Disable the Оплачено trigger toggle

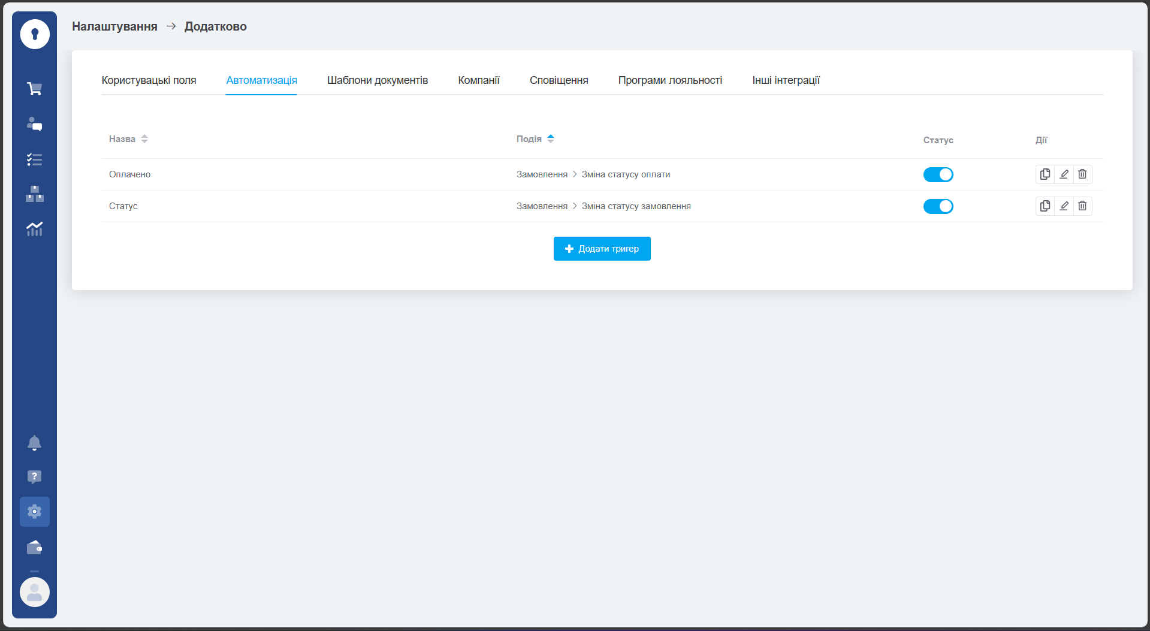coord(938,174)
